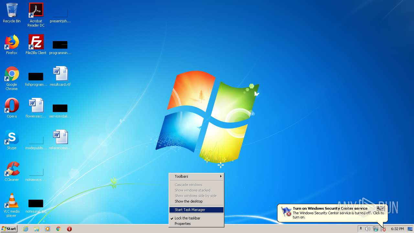This screenshot has width=414, height=233.
Task: Select the flowersacc... document icon
Action: [36, 108]
